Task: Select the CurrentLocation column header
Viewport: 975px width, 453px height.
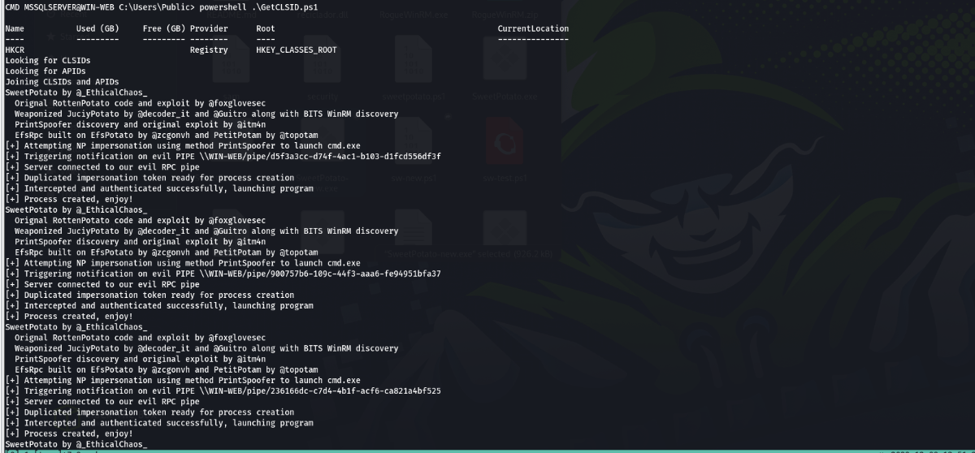Action: (533, 28)
